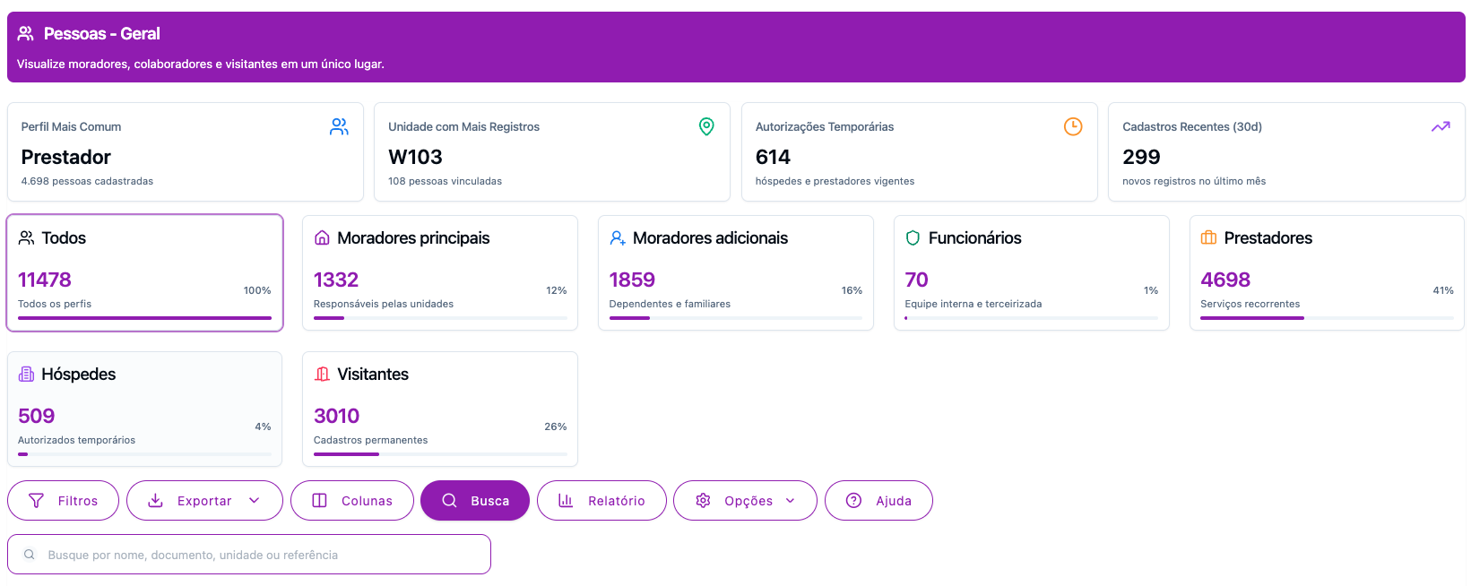Click the Hóspedes 4% progress bar
Viewport: 1471px width, 586px height.
[x=144, y=454]
